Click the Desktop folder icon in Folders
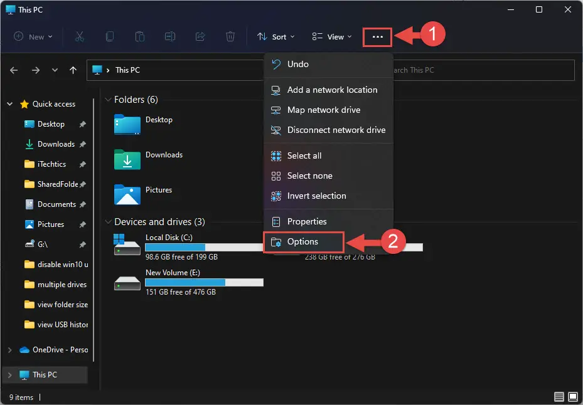583x405 pixels. click(x=127, y=124)
